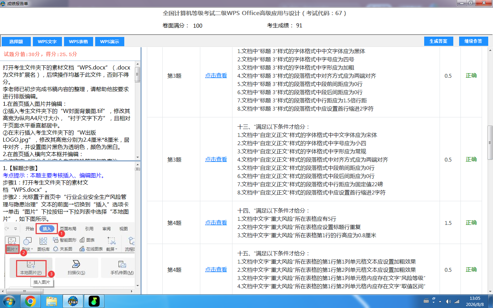This screenshot has width=493, height=308.
Task: Click the solution steps panel's scroll-down arrow
Action: click(x=138, y=285)
